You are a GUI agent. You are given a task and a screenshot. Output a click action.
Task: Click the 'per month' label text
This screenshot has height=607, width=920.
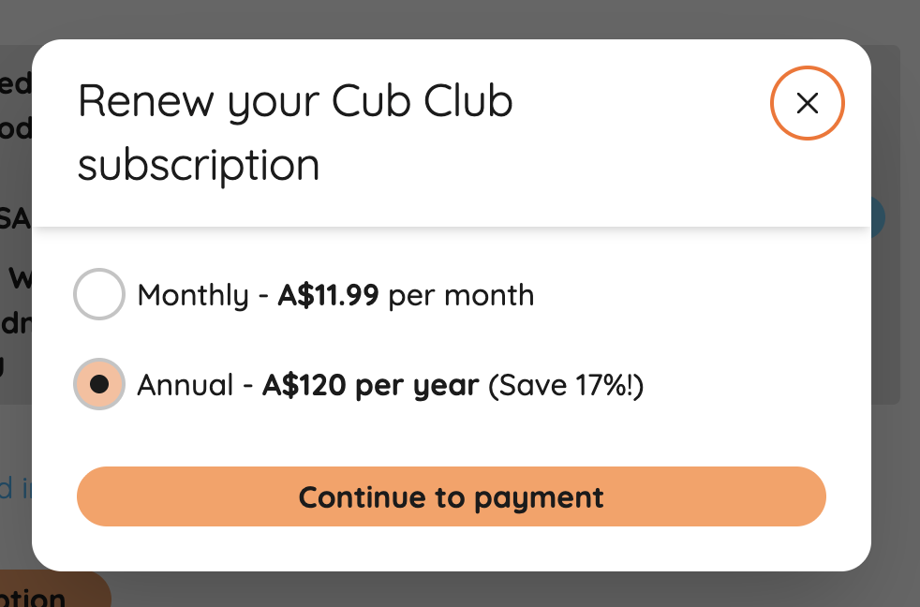pyautogui.click(x=458, y=294)
